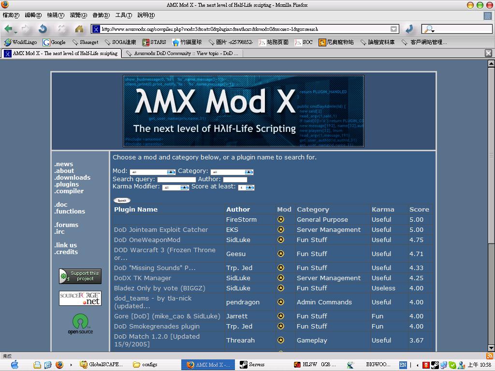The height and width of the screenshot is (371, 495).
Task: Open Gore [DoD] plugin link
Action: pos(167,316)
